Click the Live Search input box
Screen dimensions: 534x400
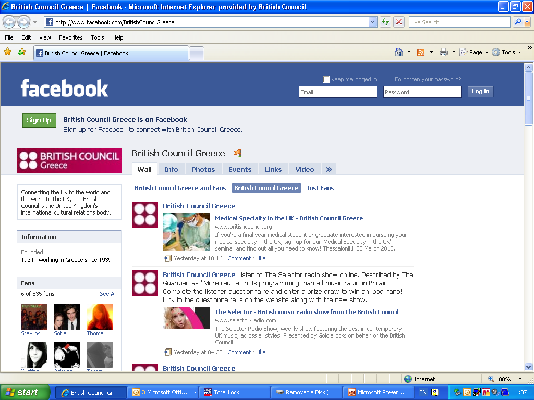click(x=459, y=22)
